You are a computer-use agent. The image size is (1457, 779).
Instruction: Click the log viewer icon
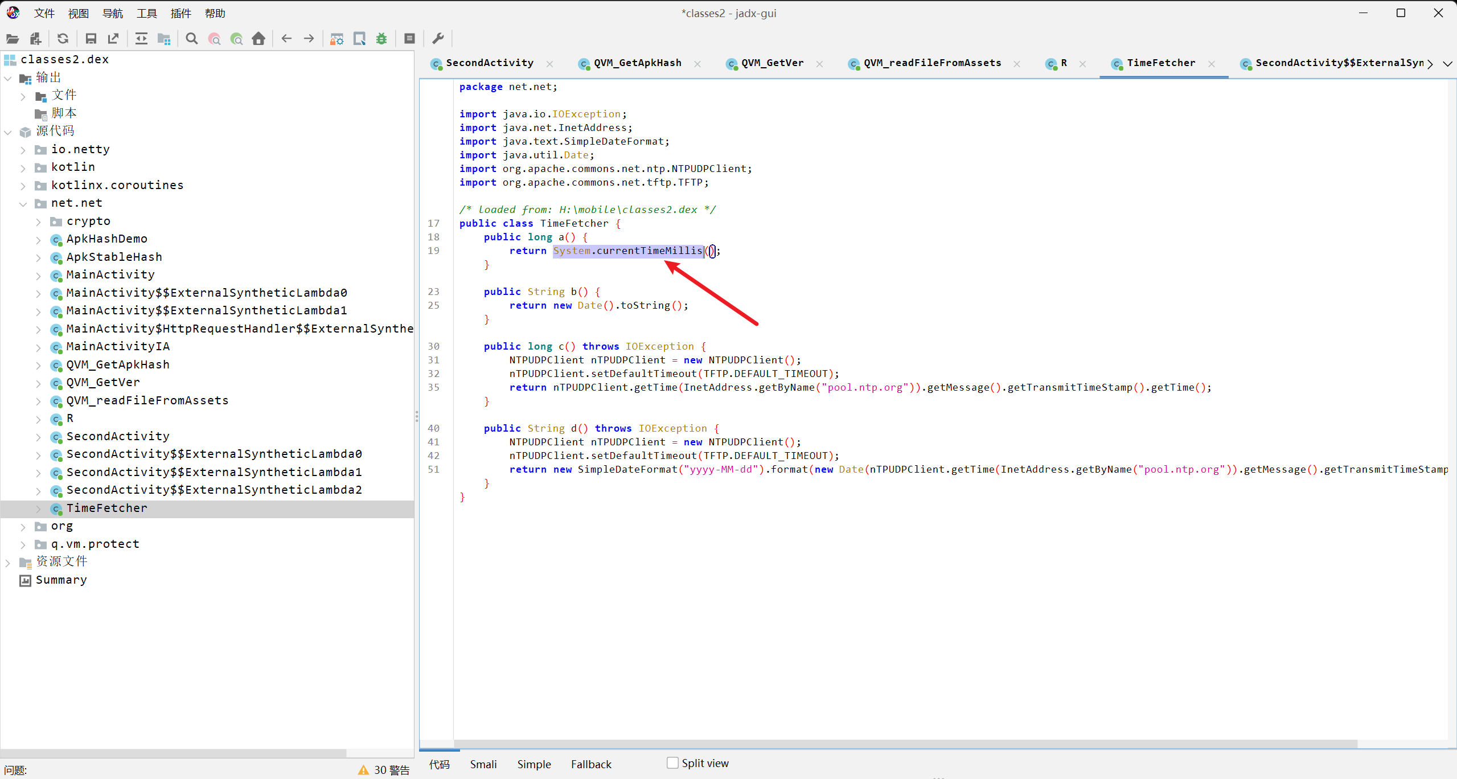[x=409, y=39]
